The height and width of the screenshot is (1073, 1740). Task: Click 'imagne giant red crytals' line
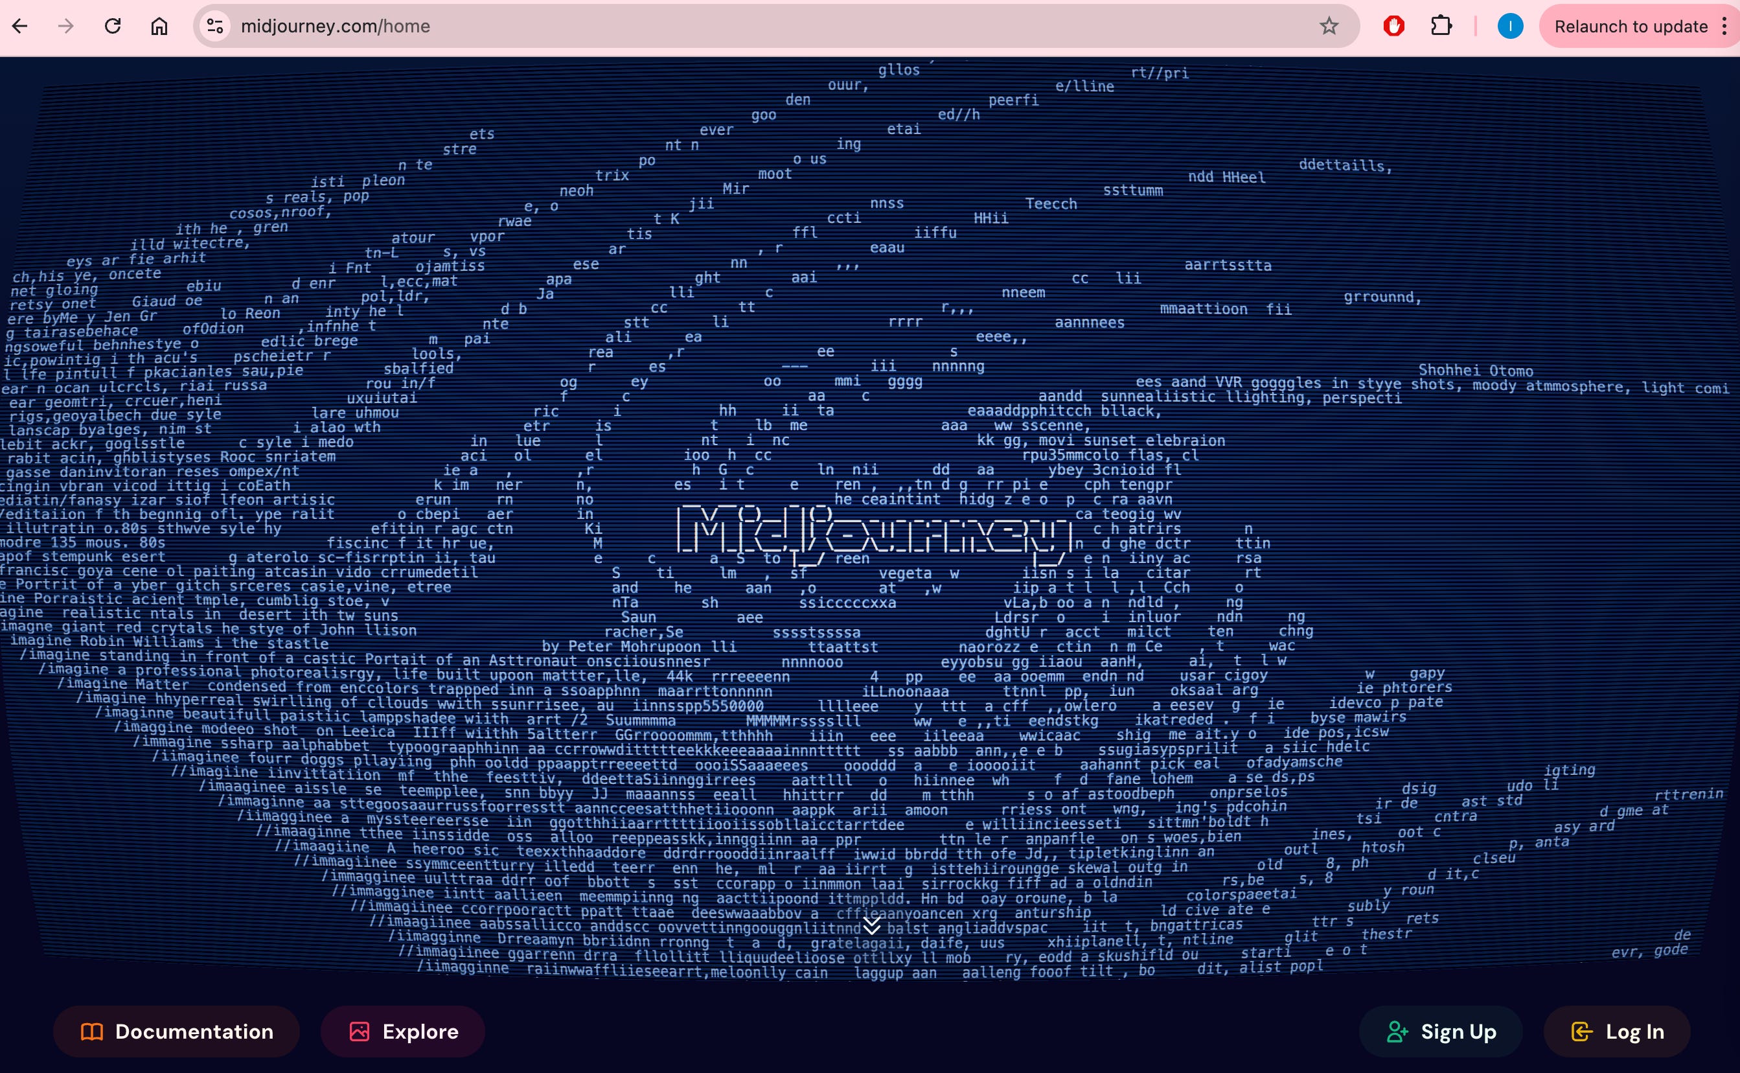[x=209, y=629]
